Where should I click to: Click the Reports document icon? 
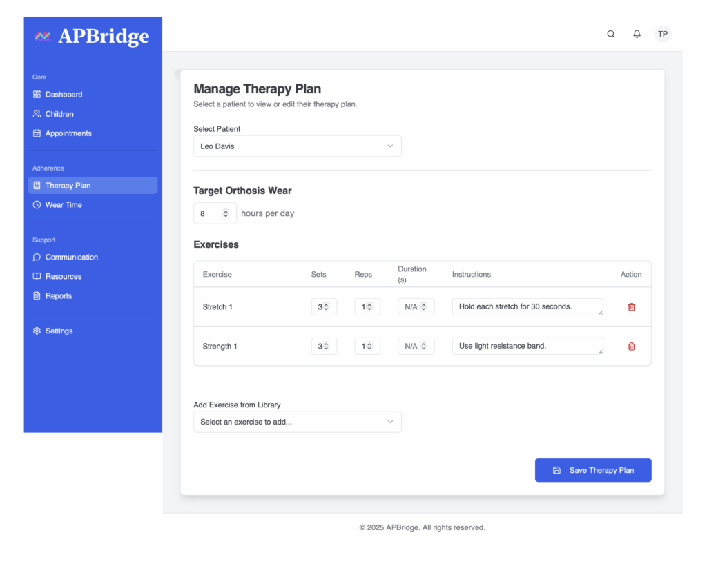[x=37, y=296]
